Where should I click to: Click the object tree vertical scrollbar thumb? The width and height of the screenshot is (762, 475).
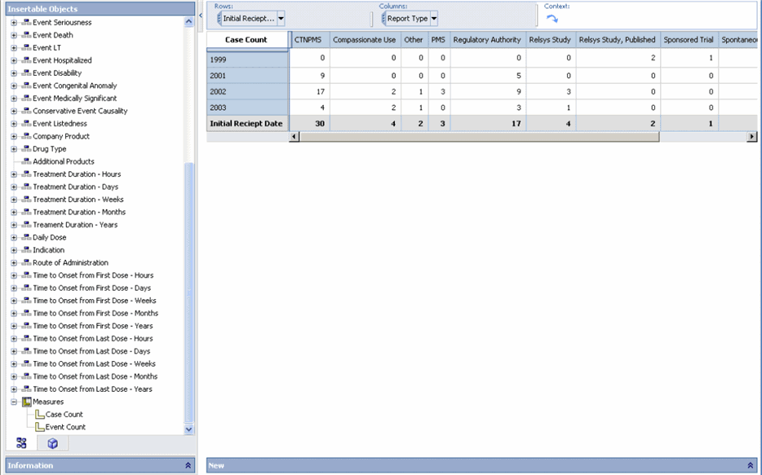189,292
